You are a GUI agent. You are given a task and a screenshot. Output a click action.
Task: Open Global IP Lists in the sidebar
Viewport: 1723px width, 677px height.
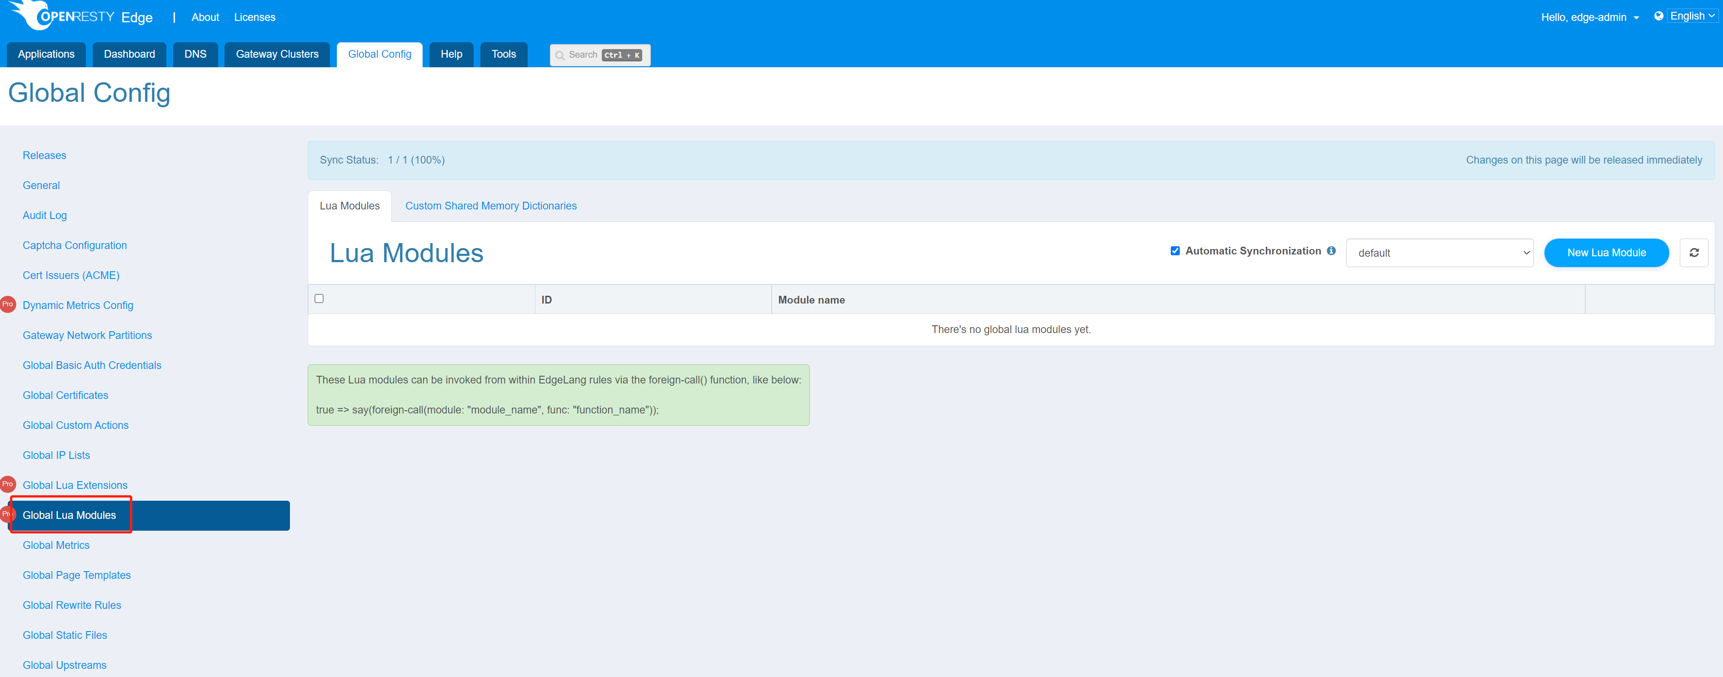point(56,456)
